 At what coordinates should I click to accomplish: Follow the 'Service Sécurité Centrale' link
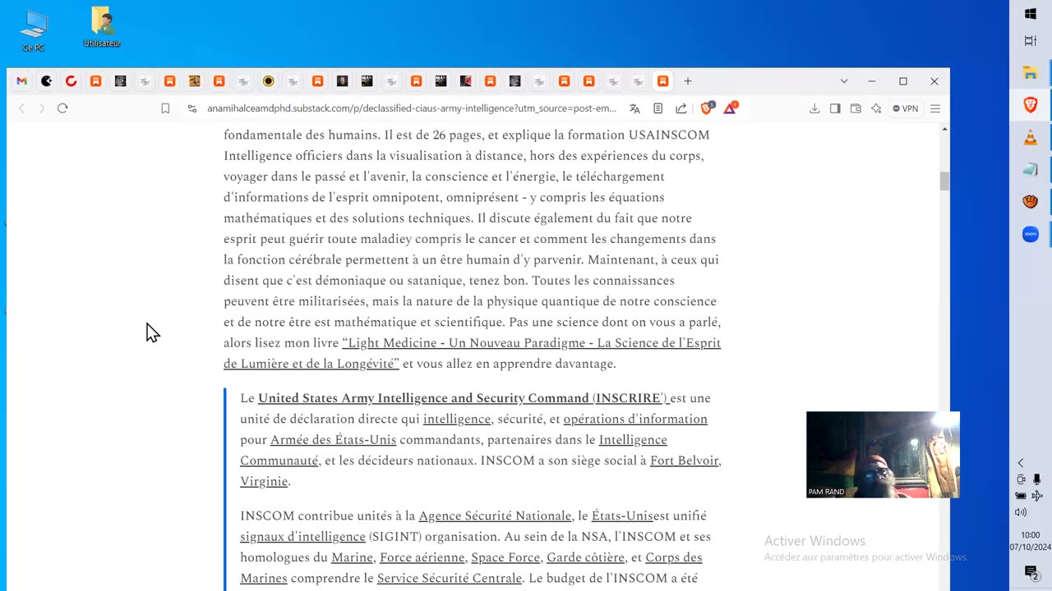pyautogui.click(x=449, y=579)
